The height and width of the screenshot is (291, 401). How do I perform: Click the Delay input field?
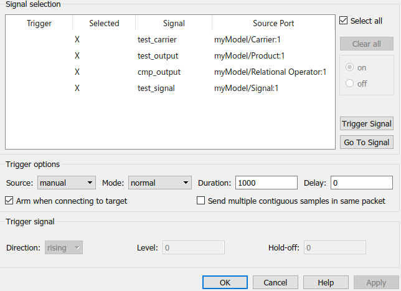(x=361, y=183)
